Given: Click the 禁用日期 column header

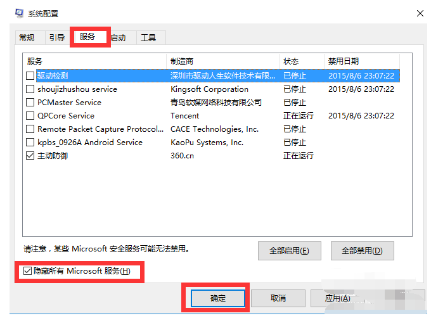Looking at the screenshot, I should [361, 61].
